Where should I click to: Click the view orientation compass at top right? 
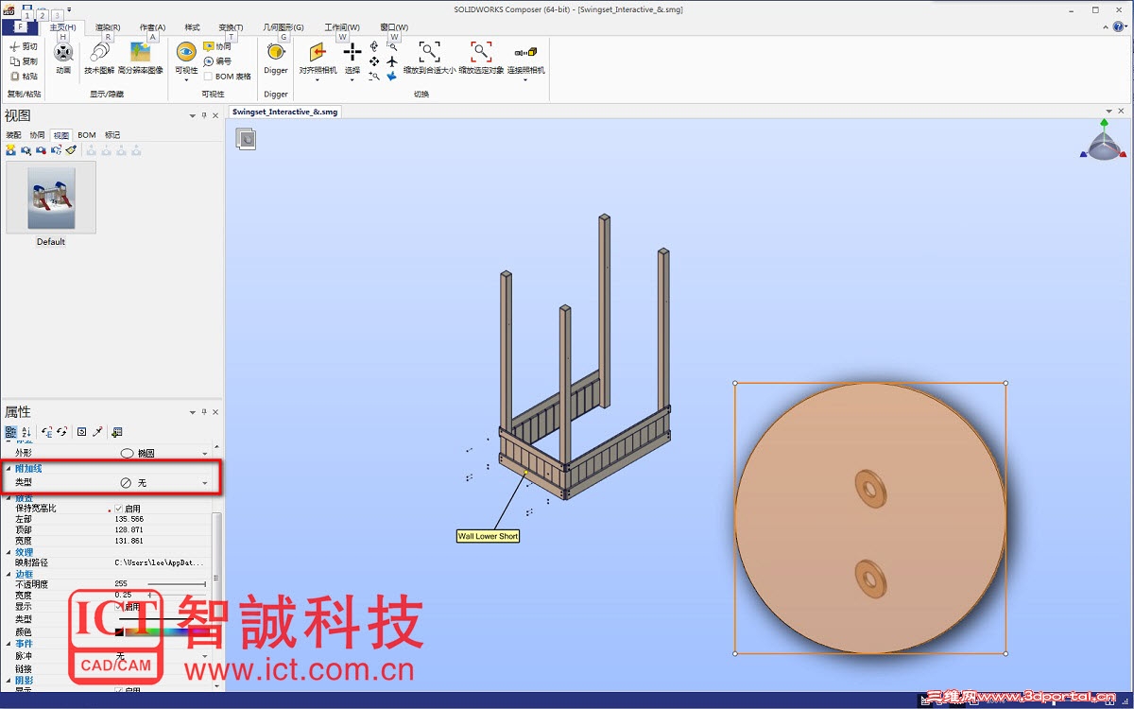coord(1102,142)
